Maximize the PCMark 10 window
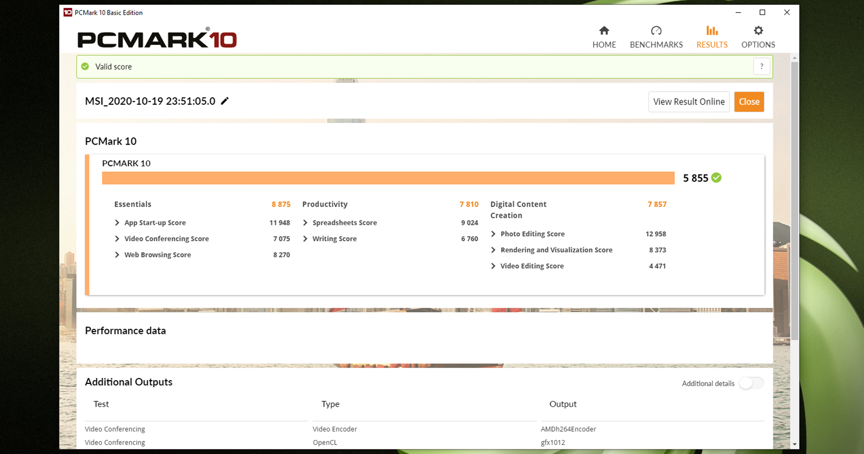Image resolution: width=864 pixels, height=454 pixels. click(x=762, y=13)
